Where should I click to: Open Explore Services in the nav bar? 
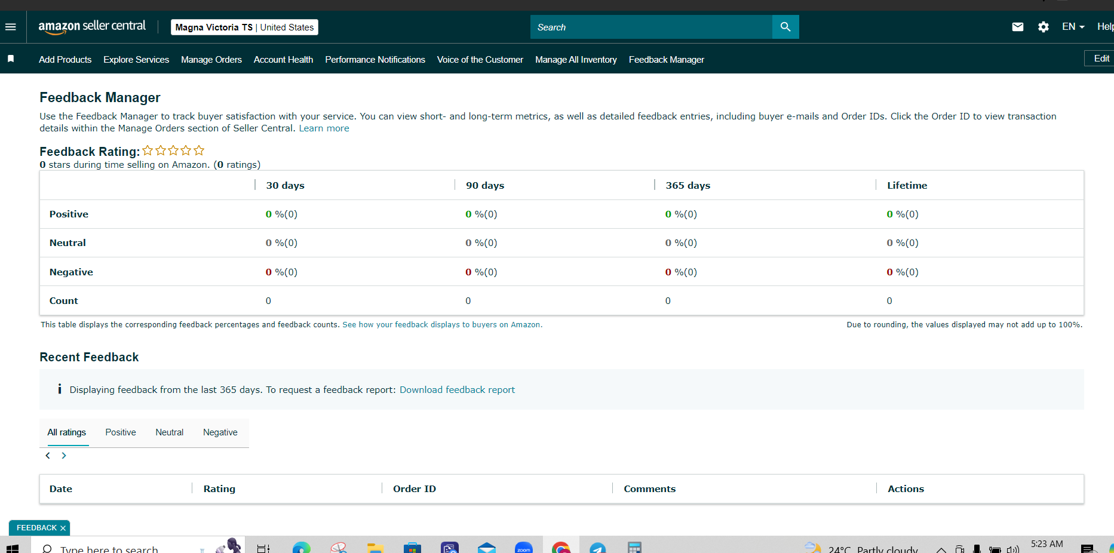coord(136,60)
